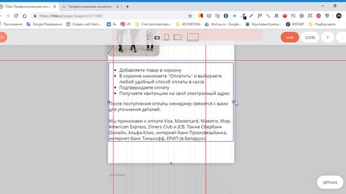The image size is (346, 194).
Task: Click the red tomato extension icon
Action: click(x=285, y=16)
